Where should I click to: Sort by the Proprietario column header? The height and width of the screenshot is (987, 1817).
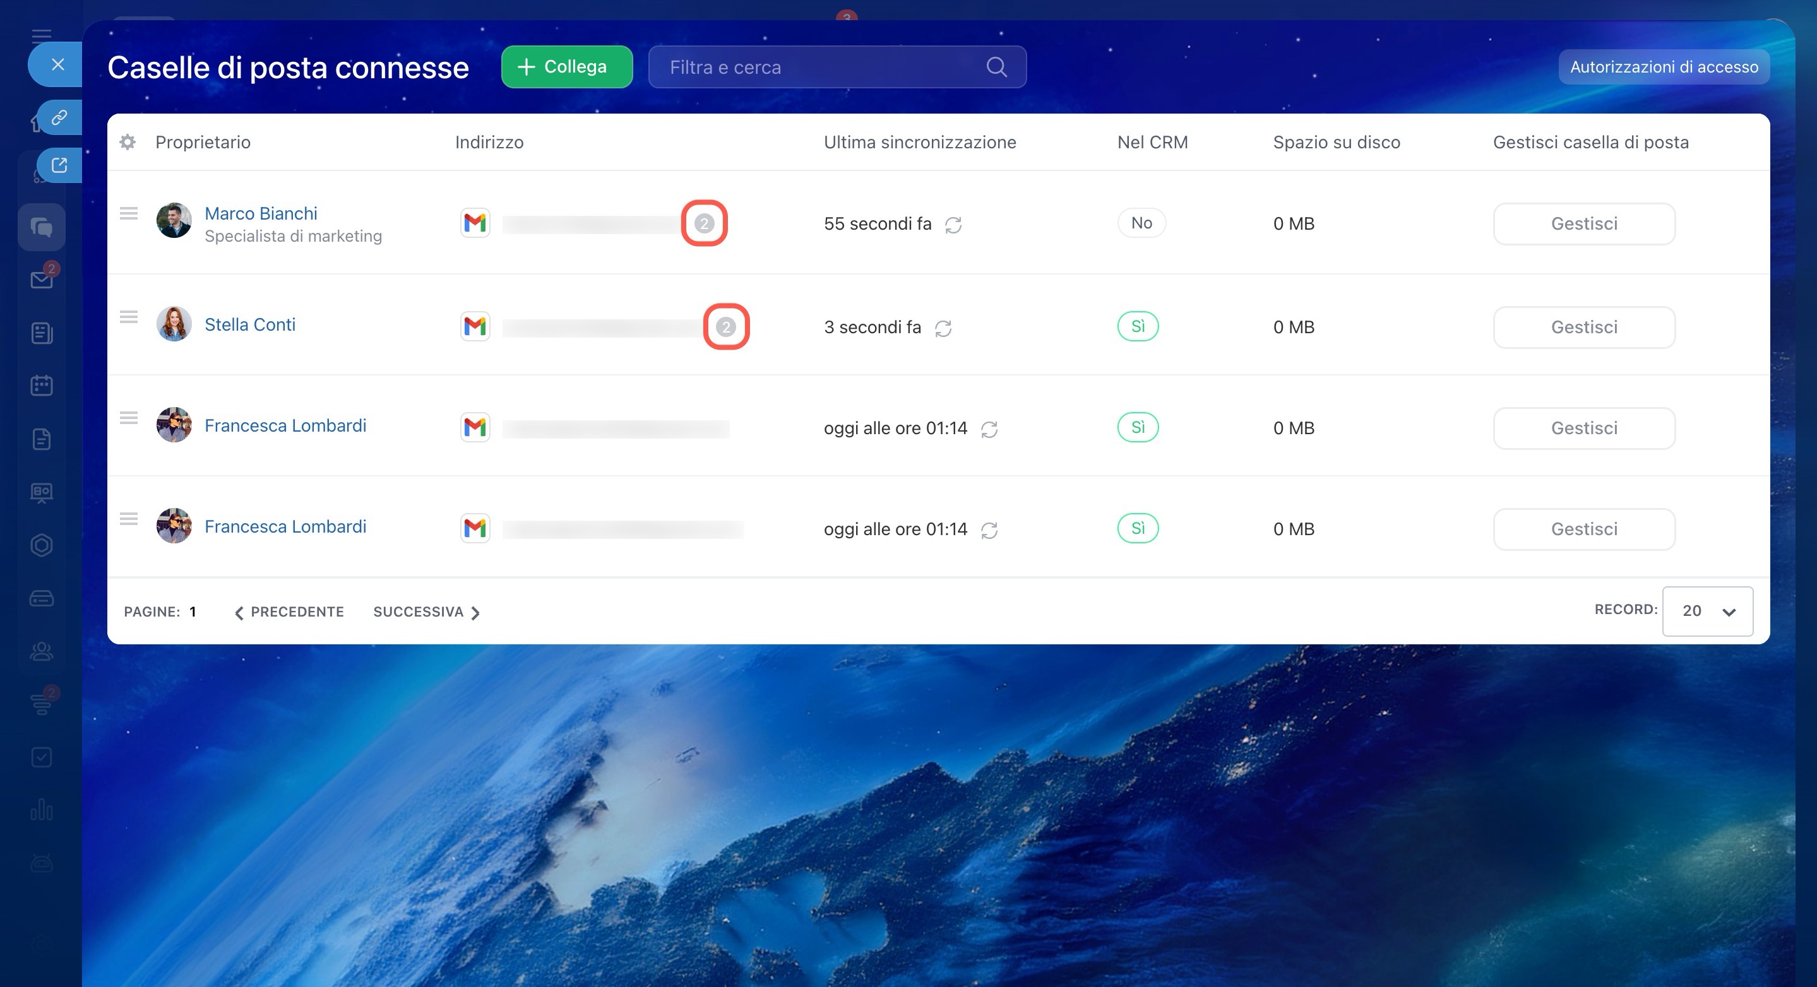click(203, 142)
